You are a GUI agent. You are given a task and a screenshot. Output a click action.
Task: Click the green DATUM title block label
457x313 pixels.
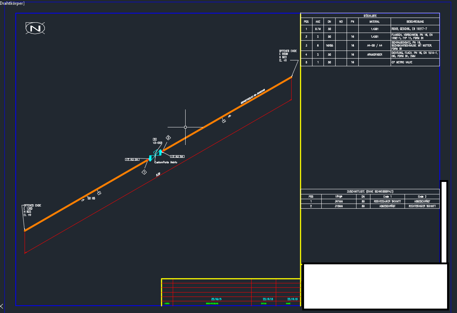click(263, 303)
